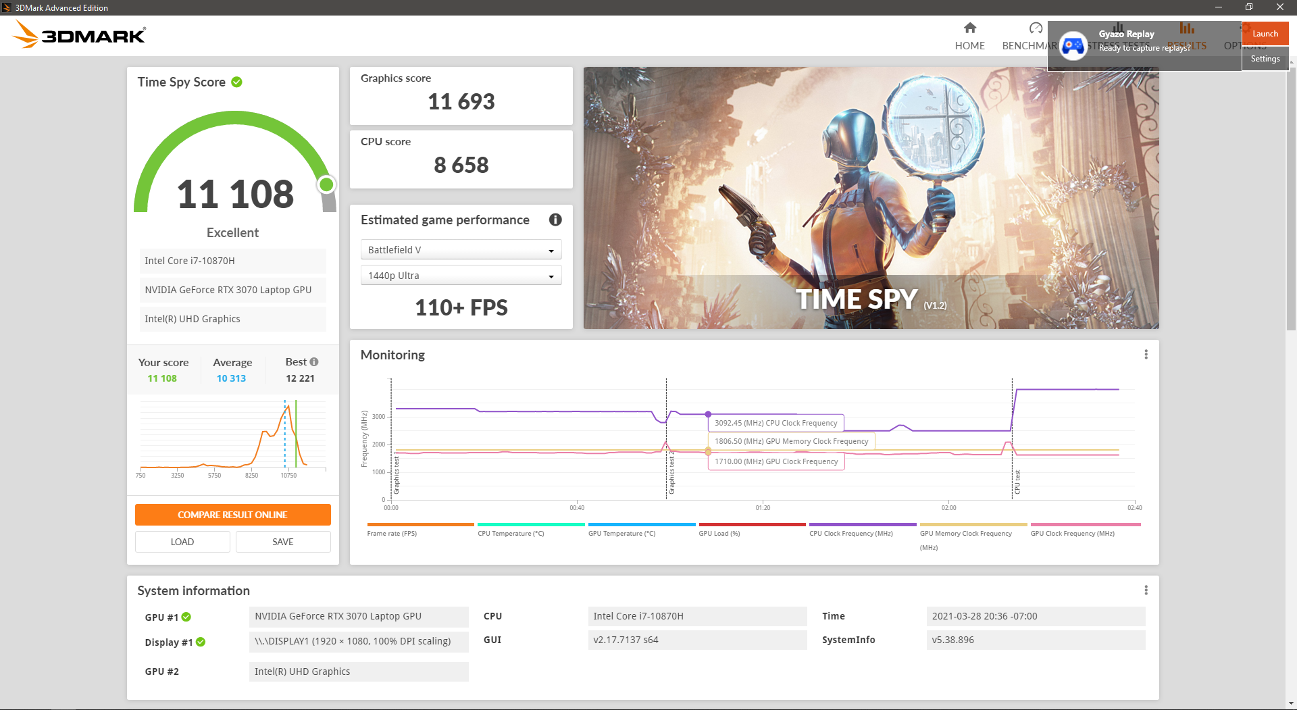Image resolution: width=1297 pixels, height=710 pixels.
Task: Click the Intel(R) UHD Graphics row under the score
Action: point(233,319)
